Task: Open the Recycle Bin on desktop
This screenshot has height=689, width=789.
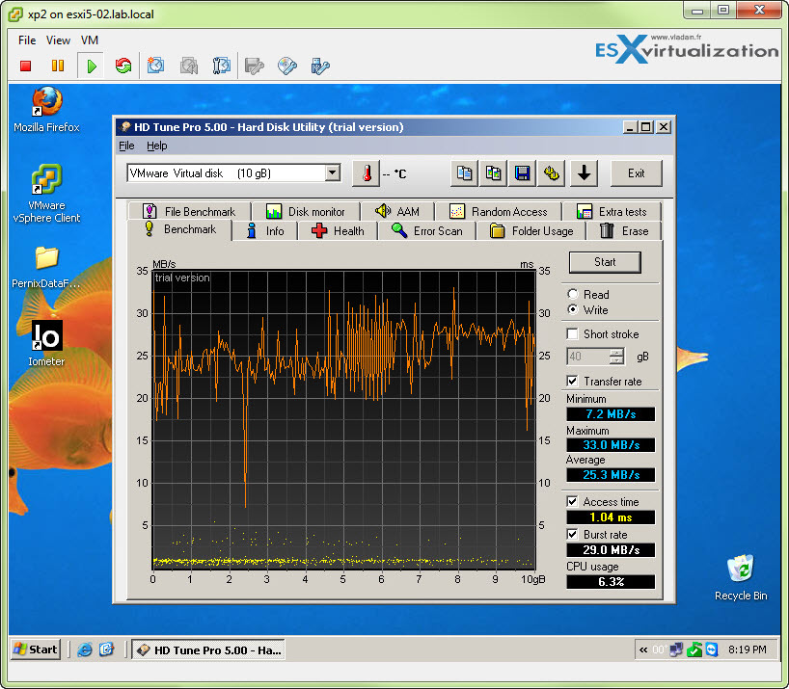Action: pos(741,577)
